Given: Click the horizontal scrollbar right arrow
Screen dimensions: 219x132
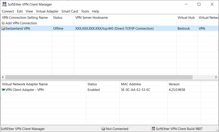Looking at the screenshot, I should click(216, 77).
